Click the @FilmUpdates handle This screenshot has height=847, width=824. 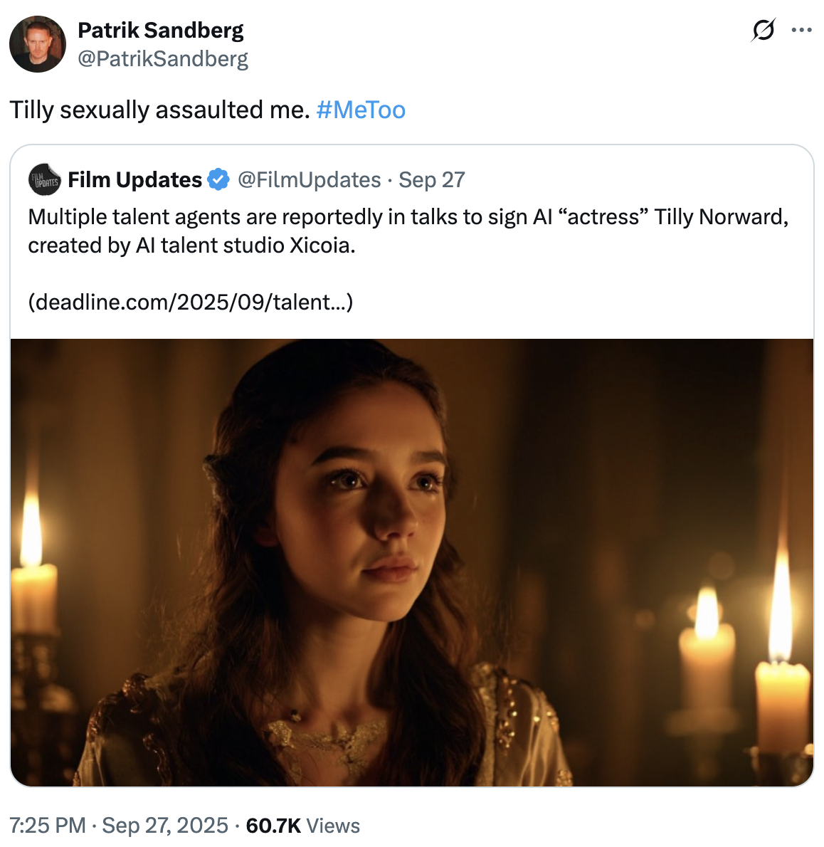pyautogui.click(x=309, y=180)
